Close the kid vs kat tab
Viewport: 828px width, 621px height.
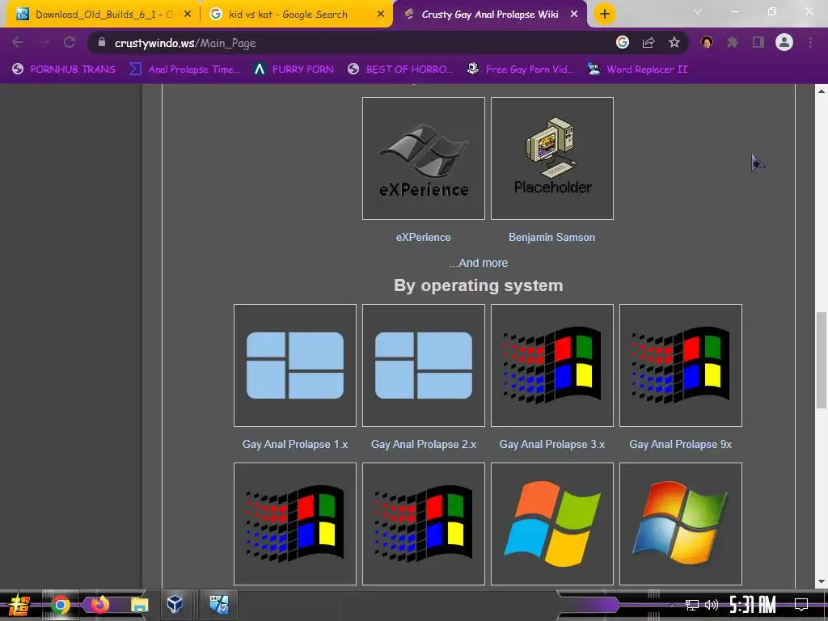(381, 15)
